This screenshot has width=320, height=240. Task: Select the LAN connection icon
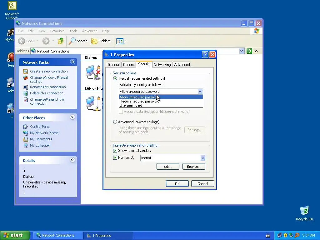93,103
